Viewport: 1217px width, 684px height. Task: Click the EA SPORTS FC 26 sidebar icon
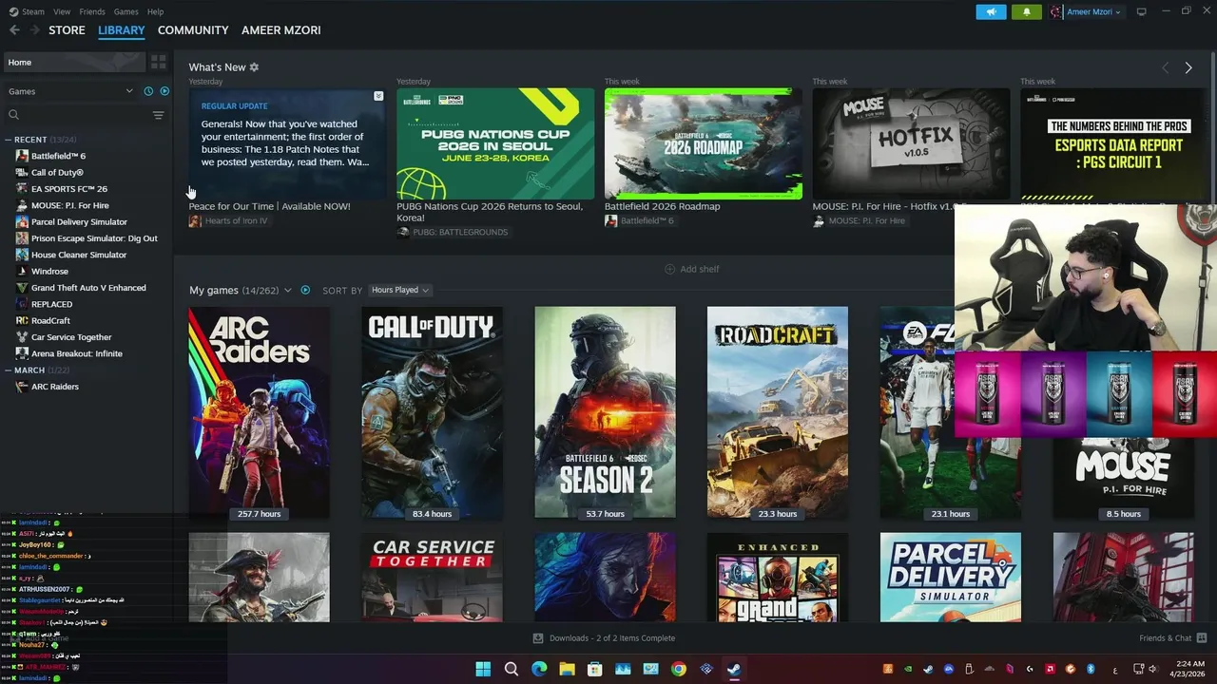22,189
